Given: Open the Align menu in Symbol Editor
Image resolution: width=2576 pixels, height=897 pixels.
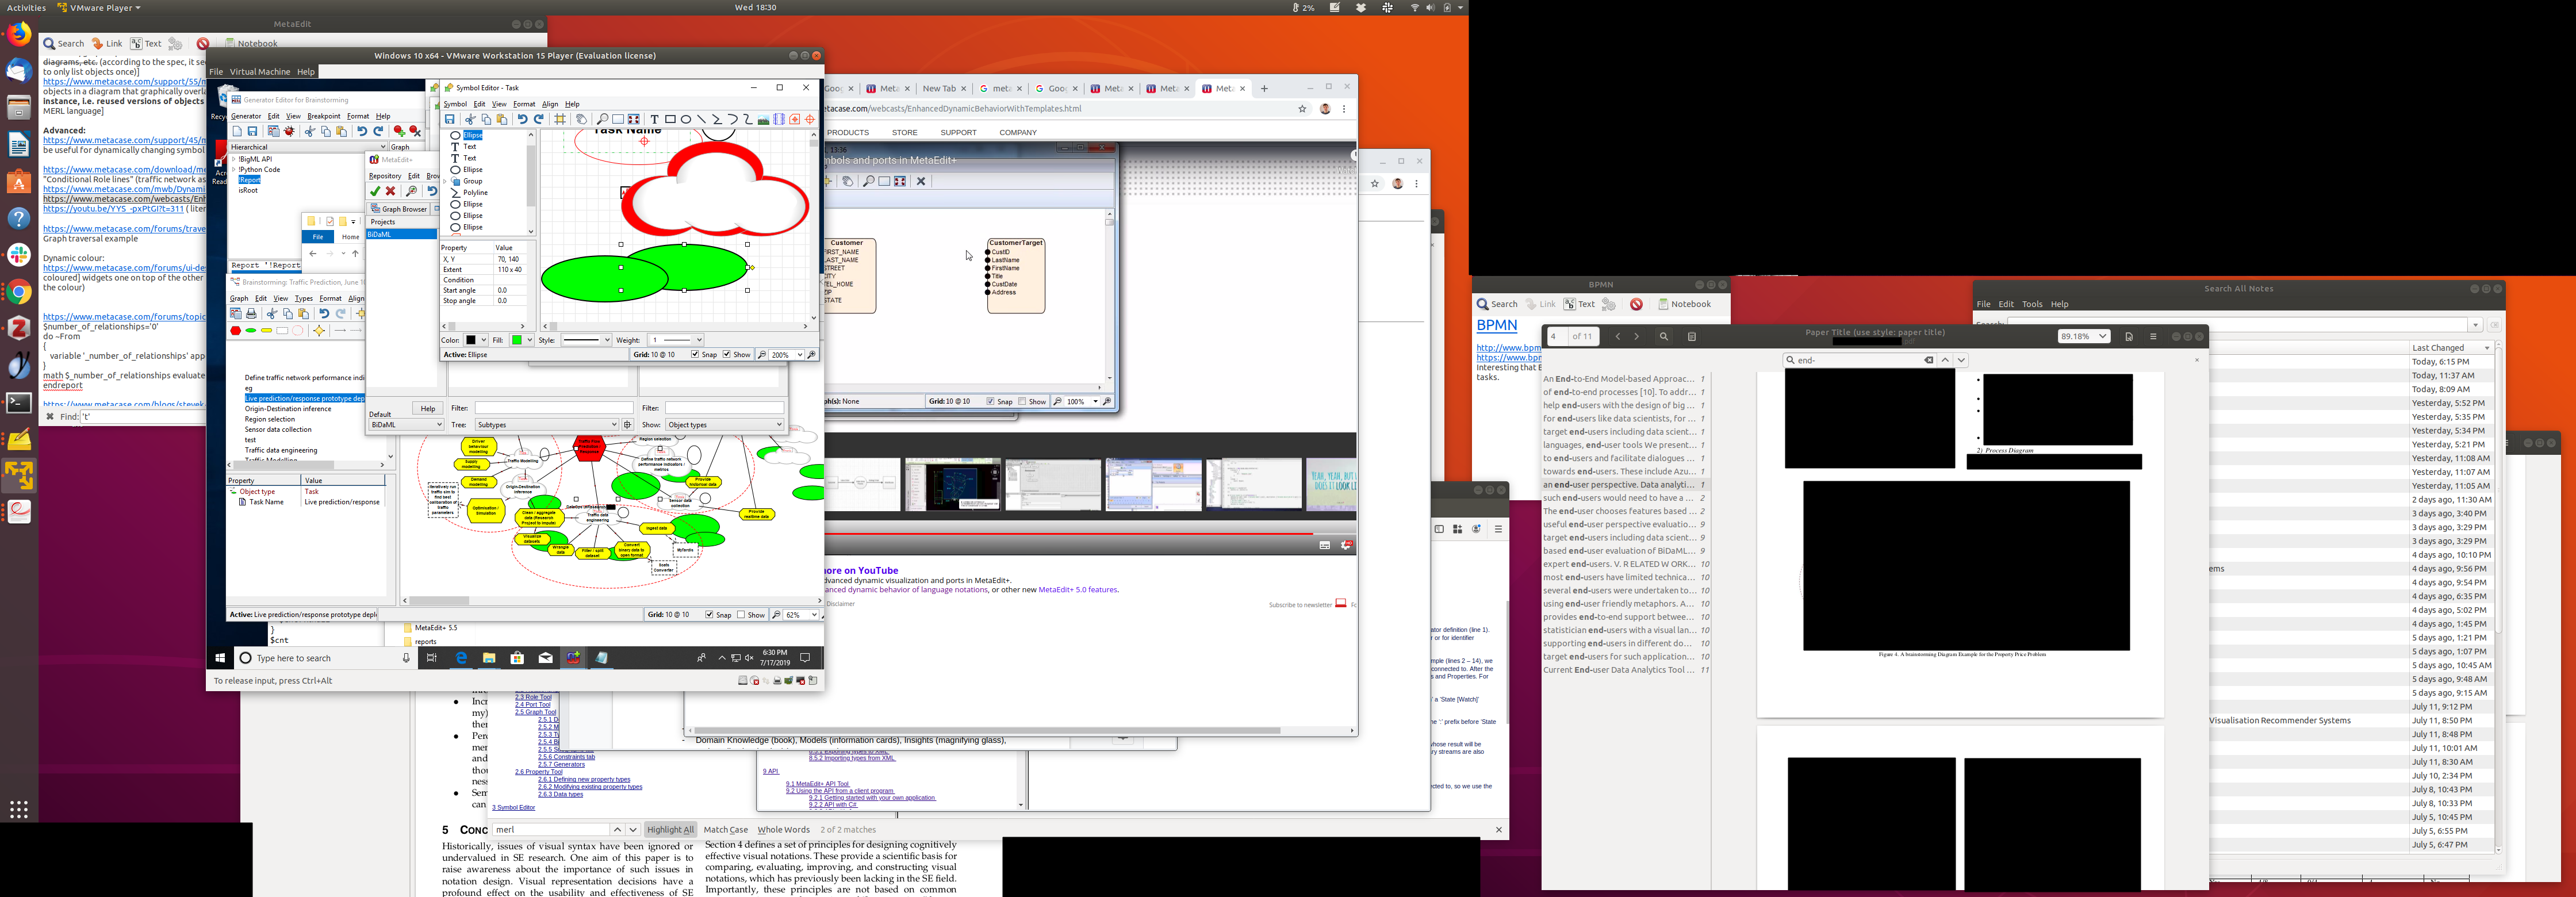Looking at the screenshot, I should [x=550, y=104].
